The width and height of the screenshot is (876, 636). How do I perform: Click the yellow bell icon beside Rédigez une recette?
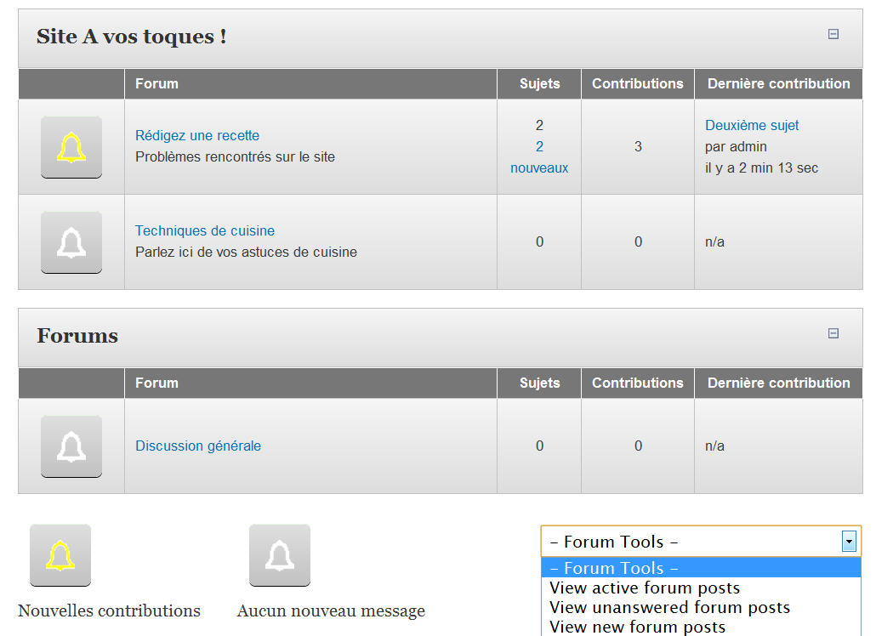click(71, 147)
